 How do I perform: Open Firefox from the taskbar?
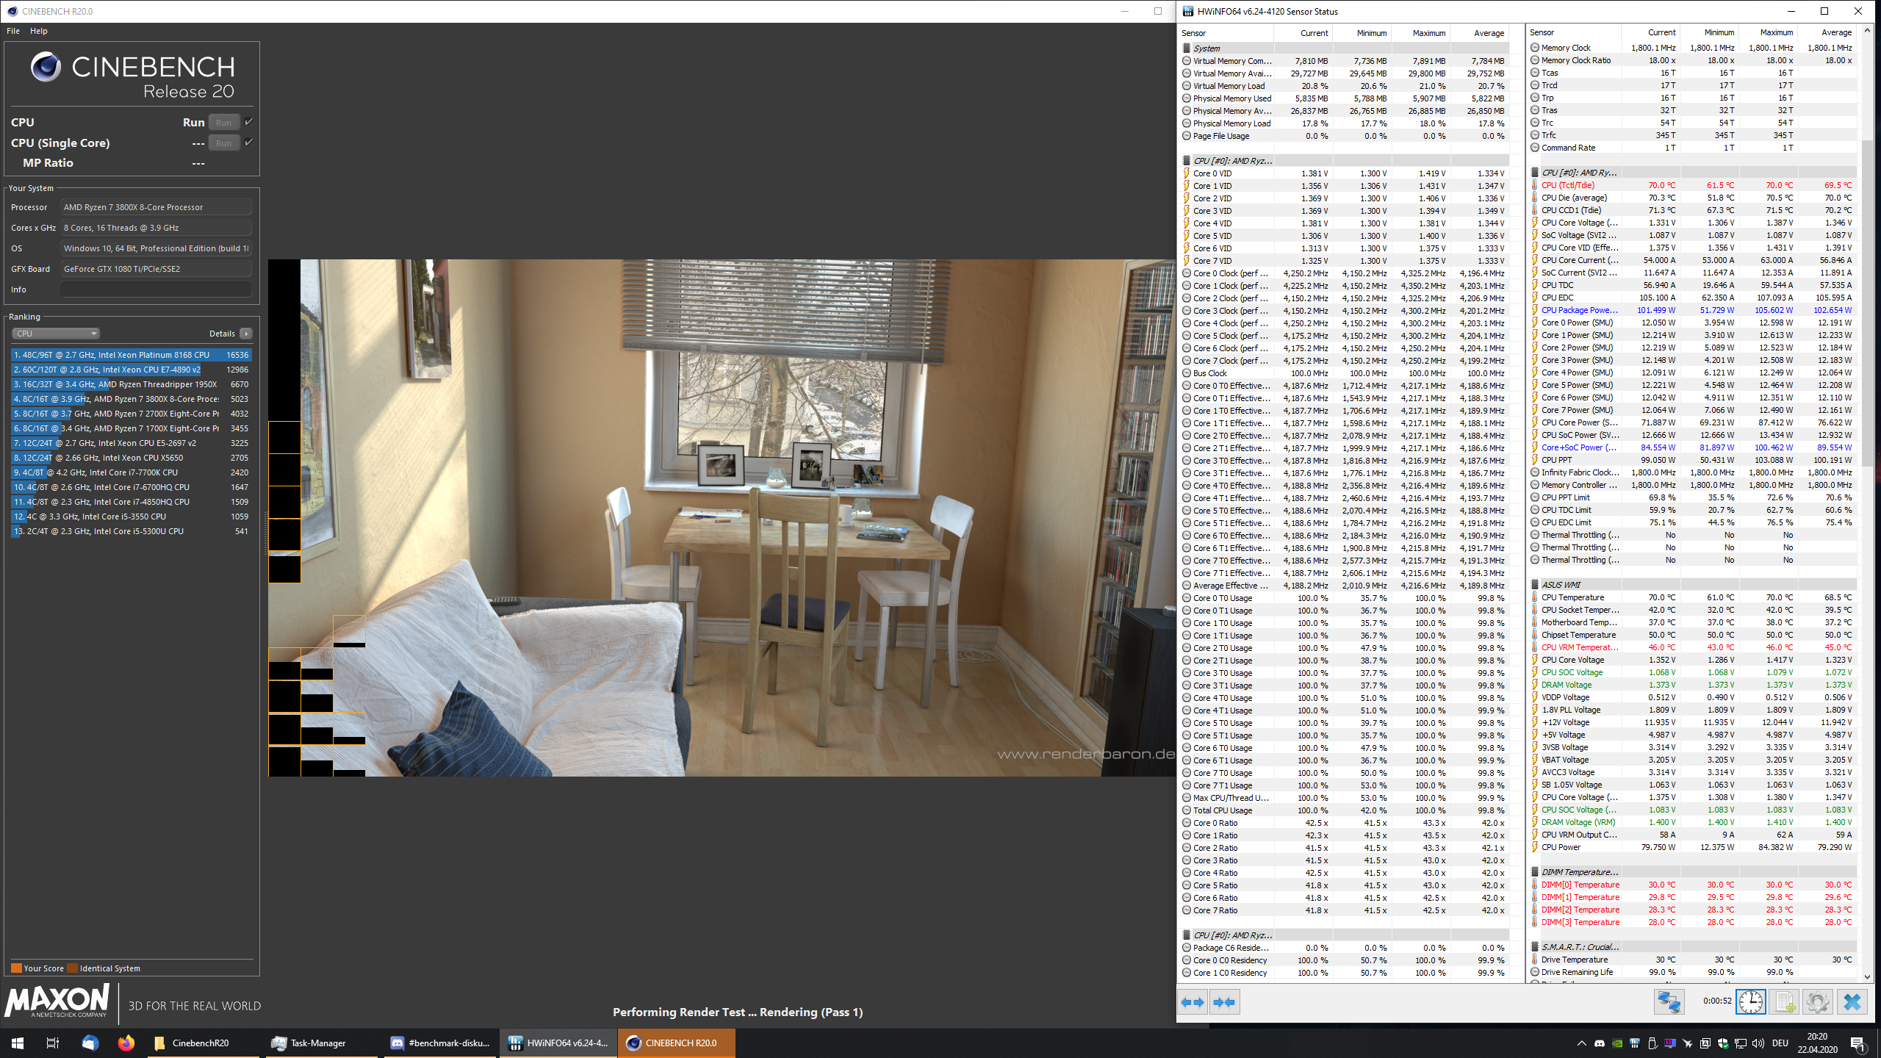pos(126,1043)
